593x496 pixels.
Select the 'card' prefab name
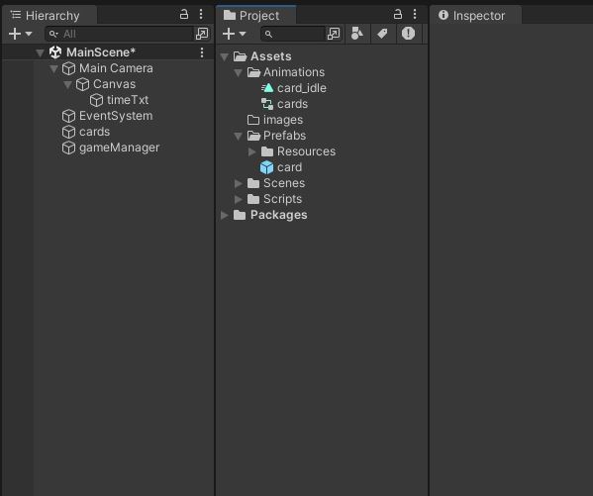point(290,167)
